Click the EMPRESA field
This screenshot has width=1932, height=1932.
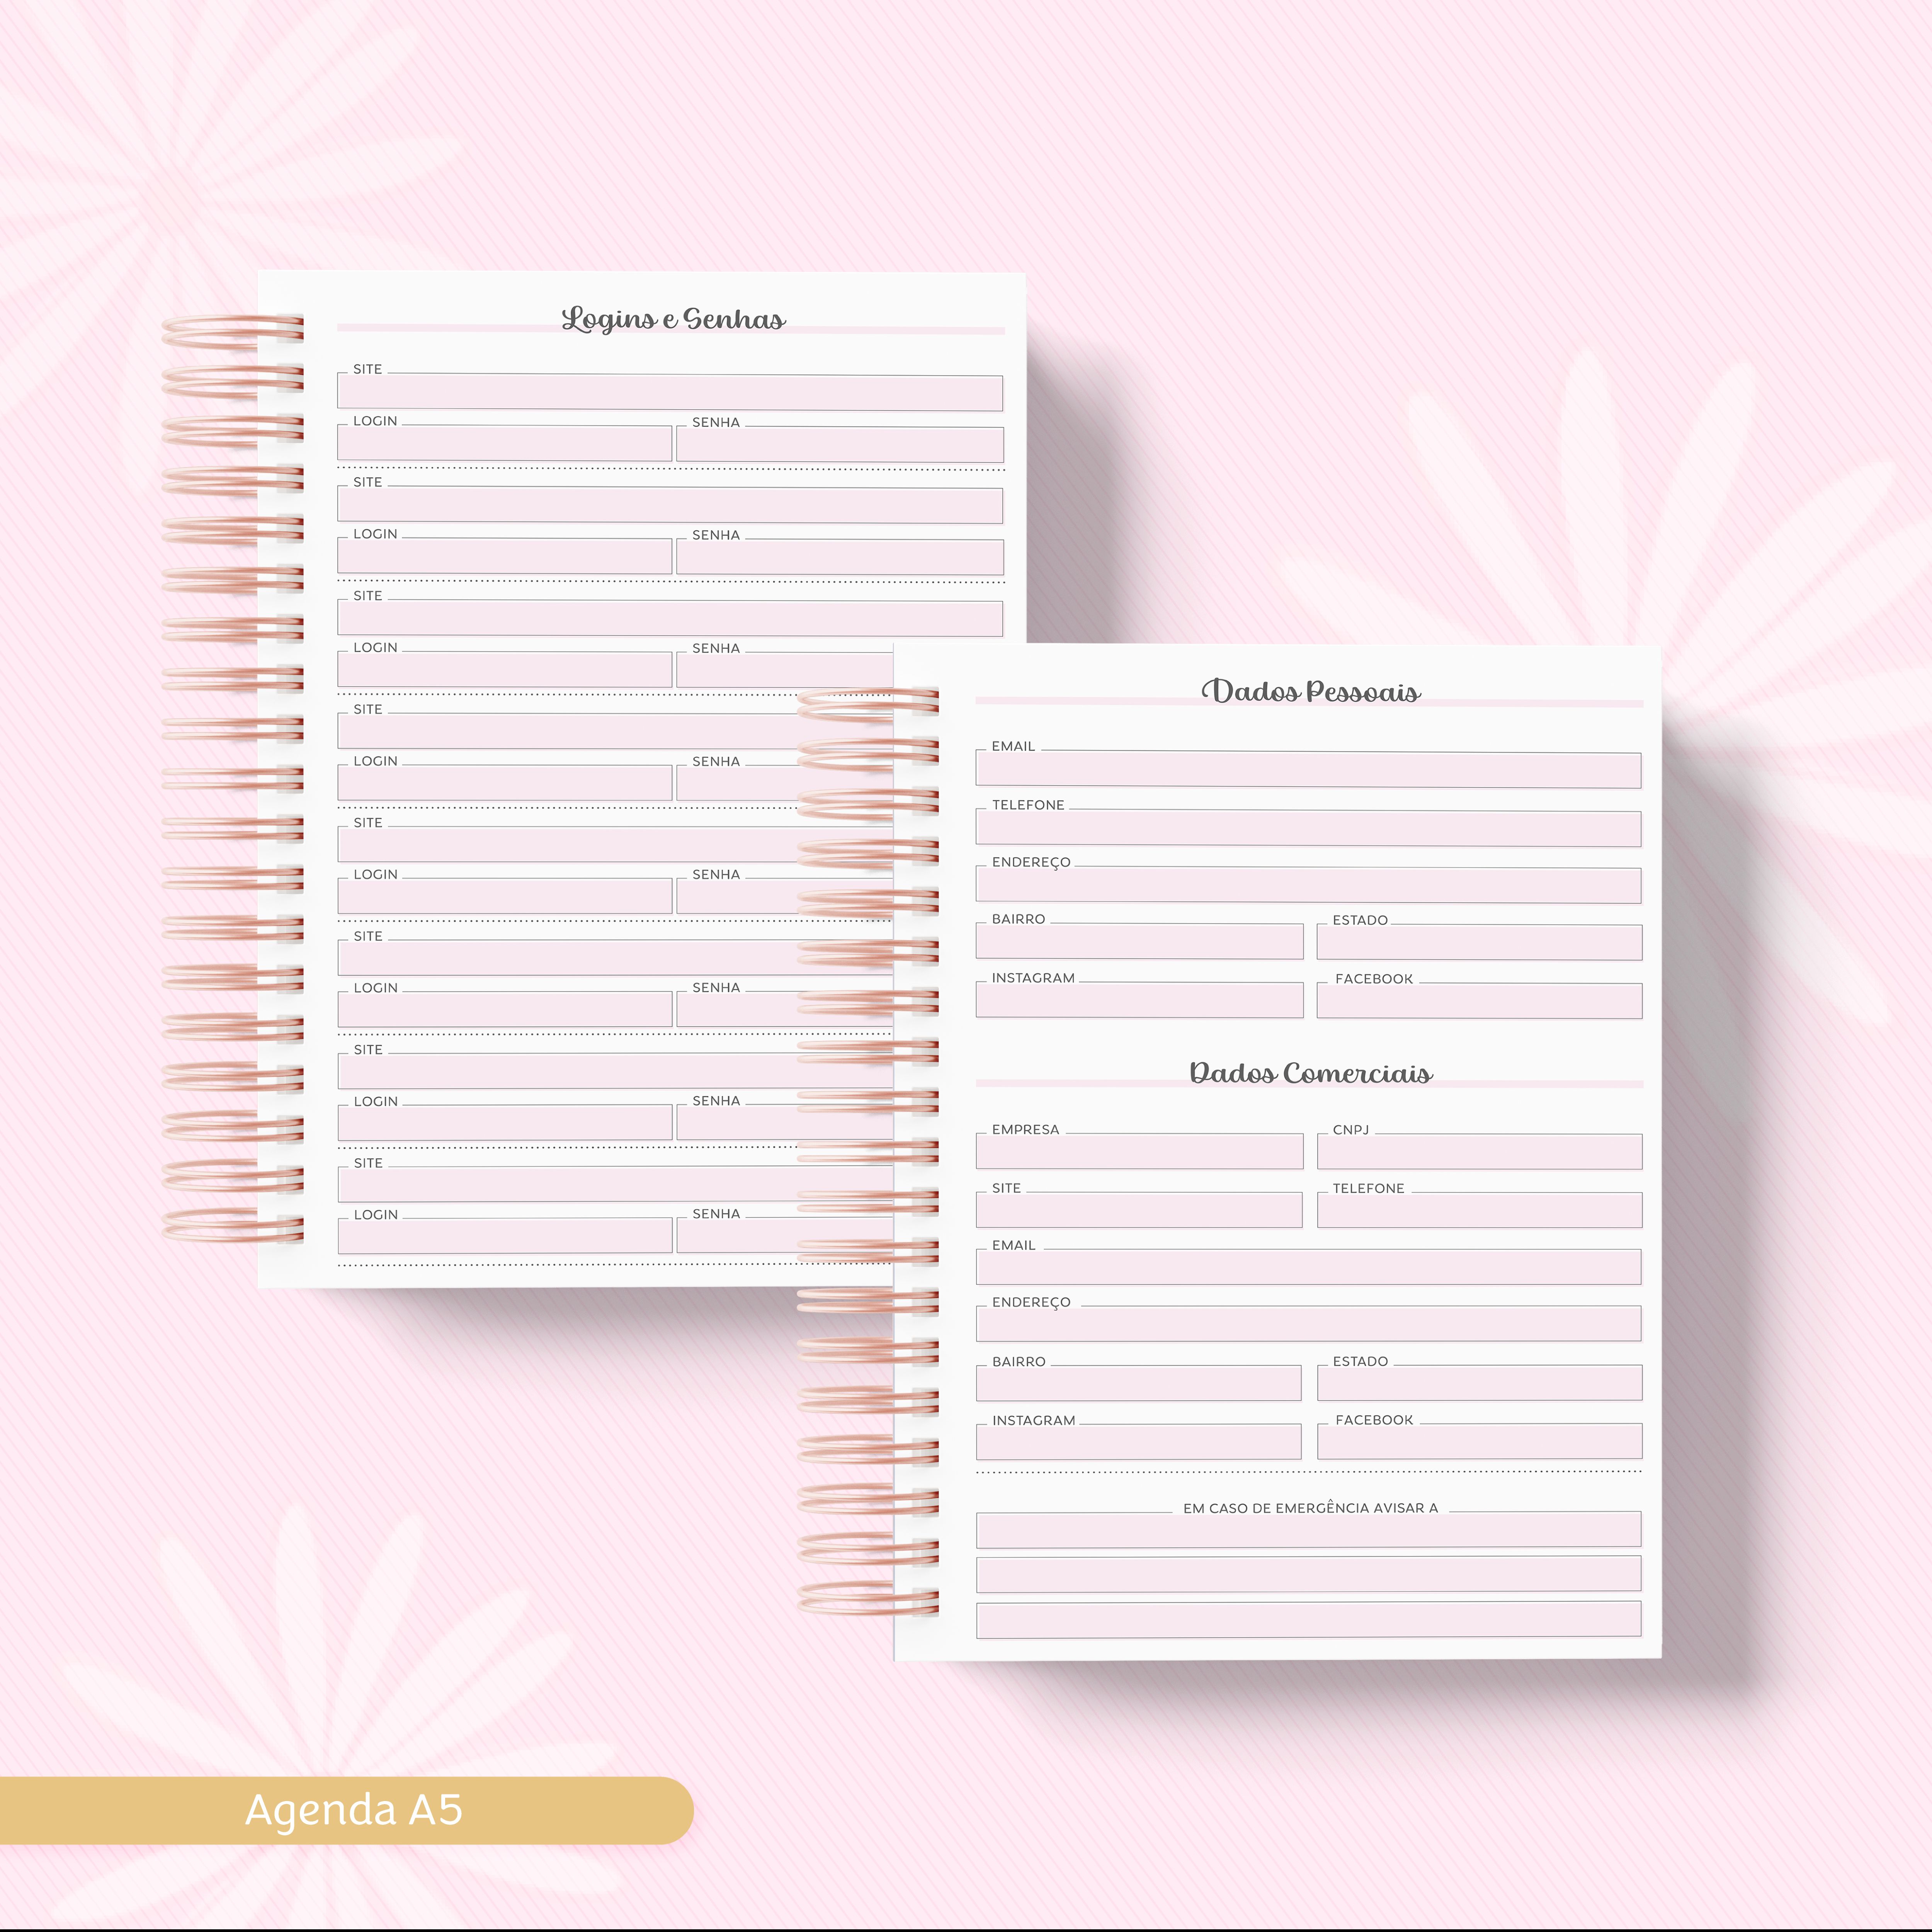(1139, 1152)
